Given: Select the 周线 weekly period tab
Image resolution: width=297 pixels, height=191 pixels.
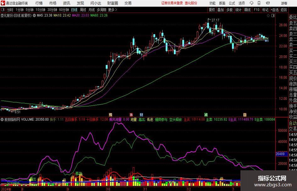Looking at the screenshot, I should point(83,10).
